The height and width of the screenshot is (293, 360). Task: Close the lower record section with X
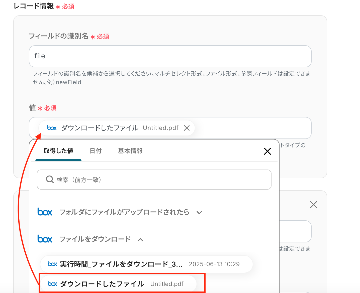(x=313, y=205)
